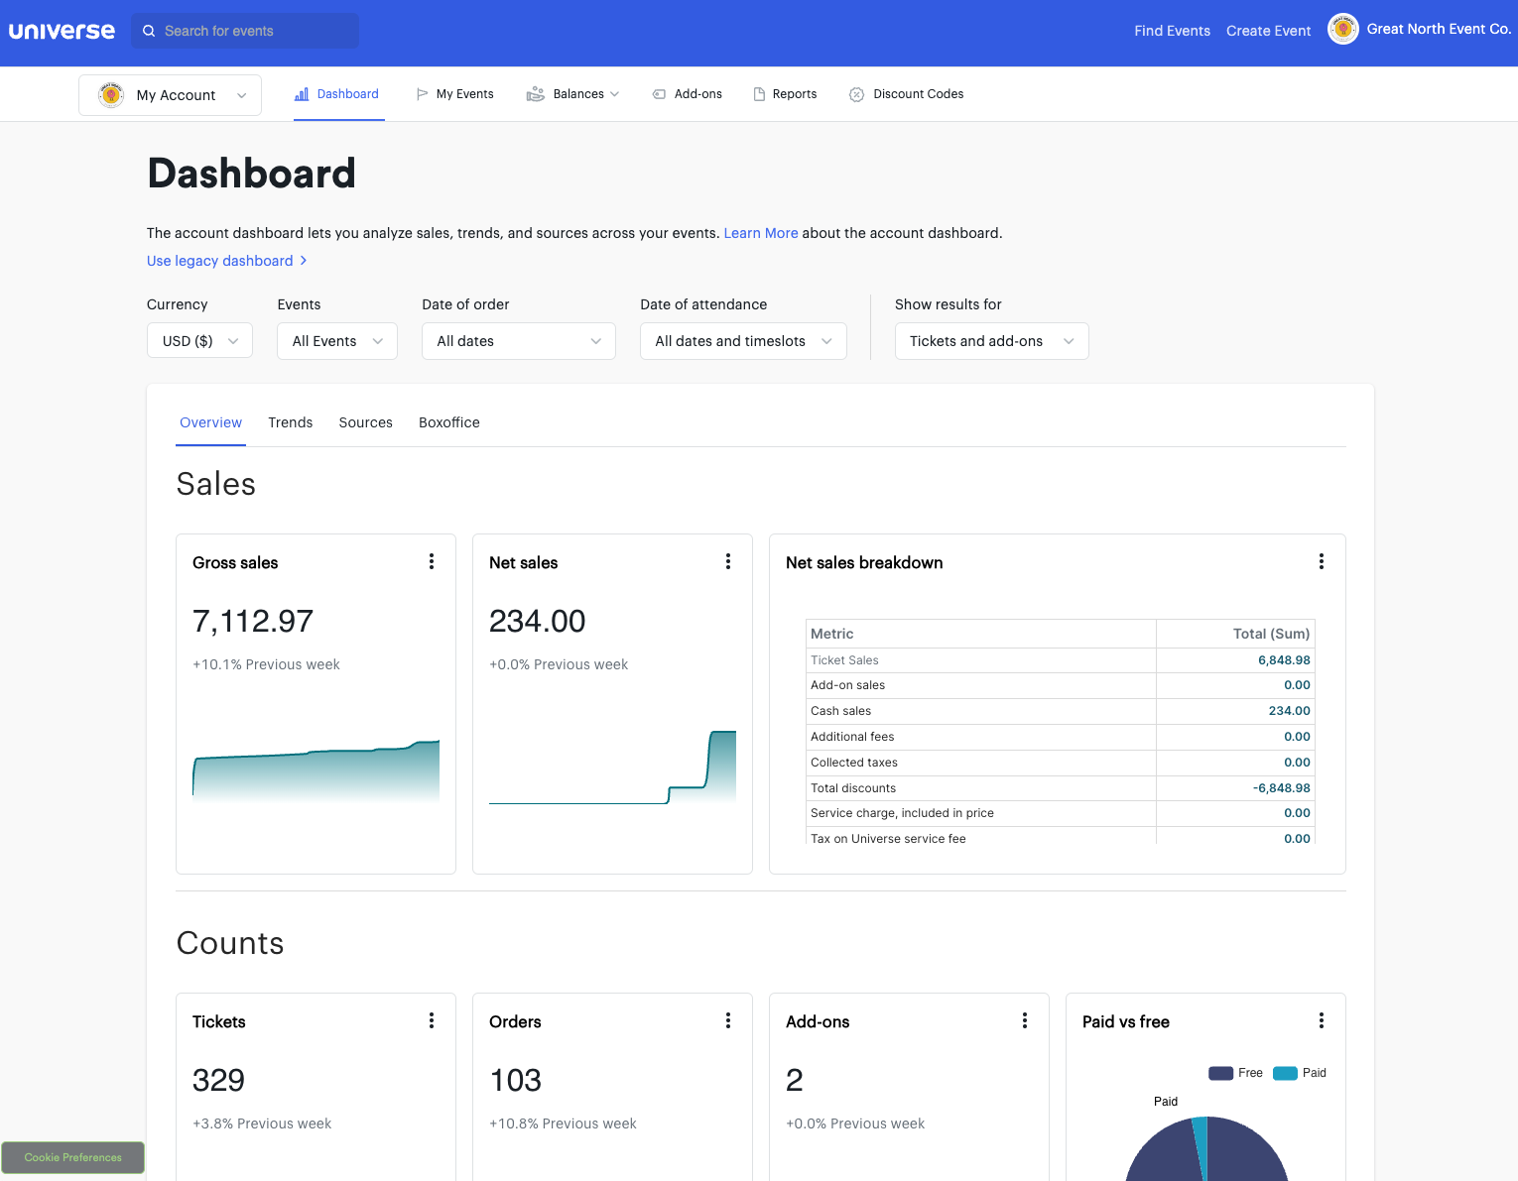
Task: Open Net sales card kebab menu
Action: (728, 562)
